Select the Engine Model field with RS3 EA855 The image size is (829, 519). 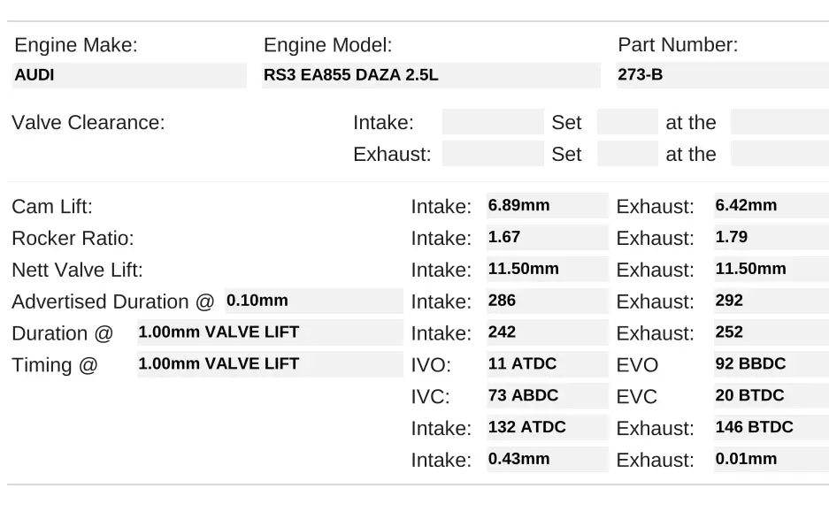point(431,75)
